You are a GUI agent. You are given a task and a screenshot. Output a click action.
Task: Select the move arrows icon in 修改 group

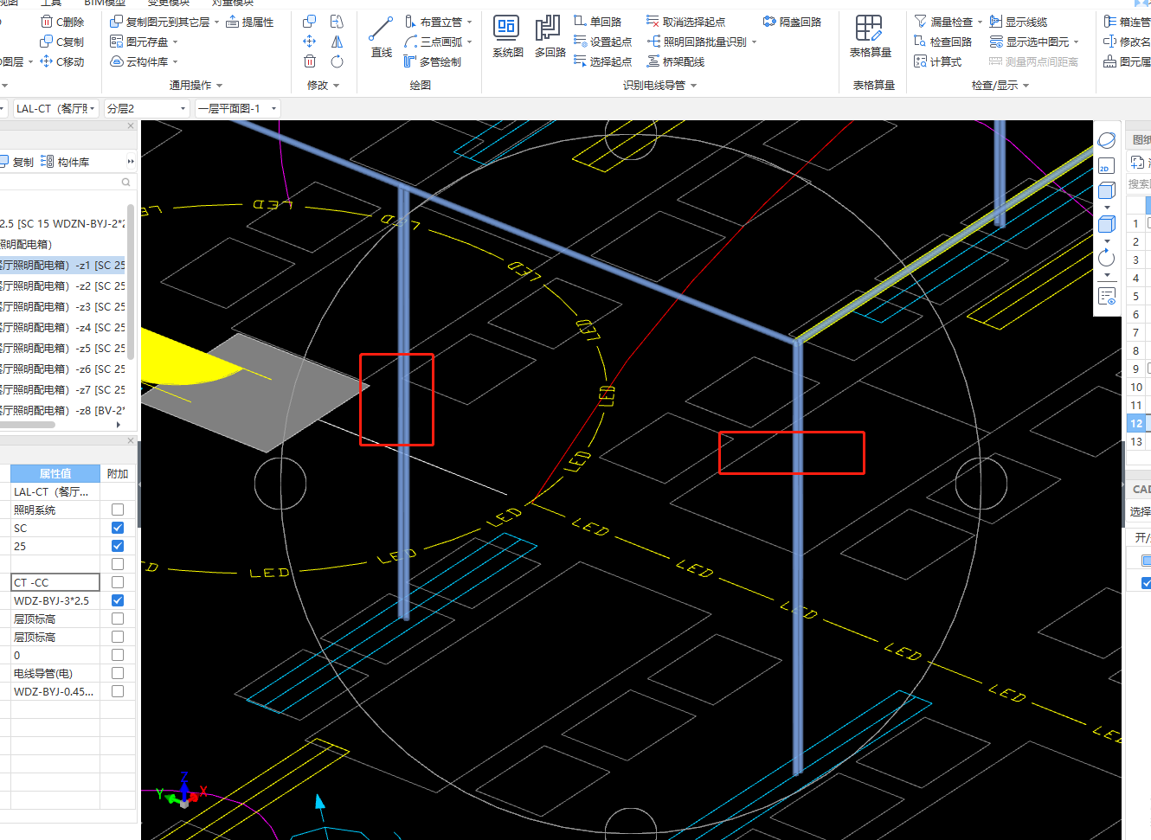click(x=309, y=42)
